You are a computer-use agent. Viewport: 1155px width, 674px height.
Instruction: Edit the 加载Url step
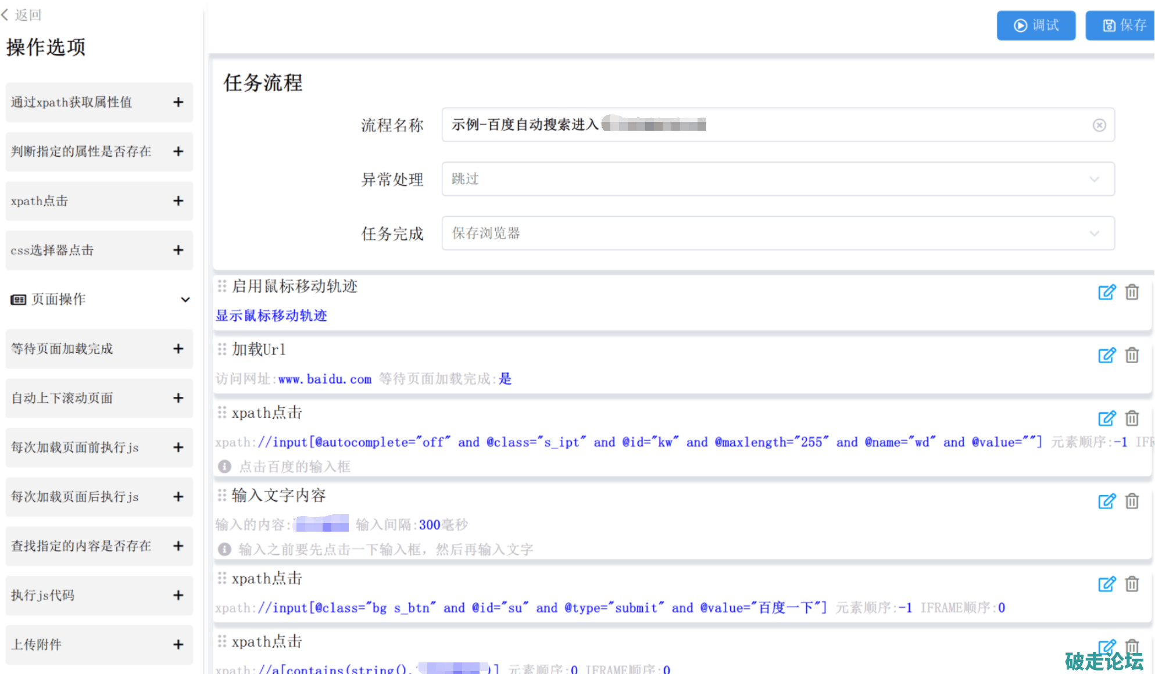[1106, 355]
